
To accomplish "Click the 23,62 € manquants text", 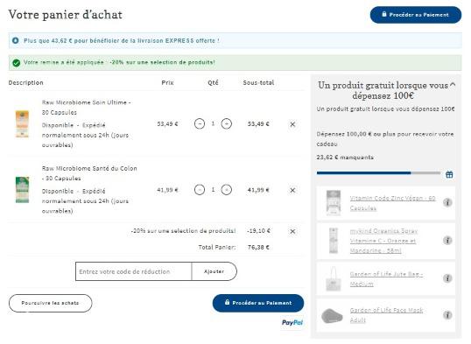I will pos(345,158).
